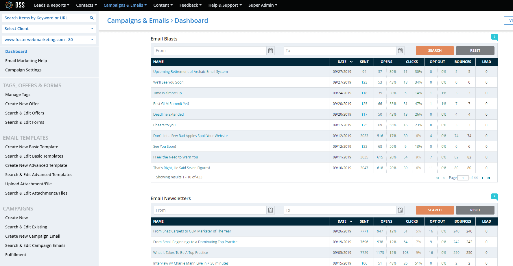Open Search & Edit Existing campaigns link
The image size is (513, 266).
tap(26, 227)
